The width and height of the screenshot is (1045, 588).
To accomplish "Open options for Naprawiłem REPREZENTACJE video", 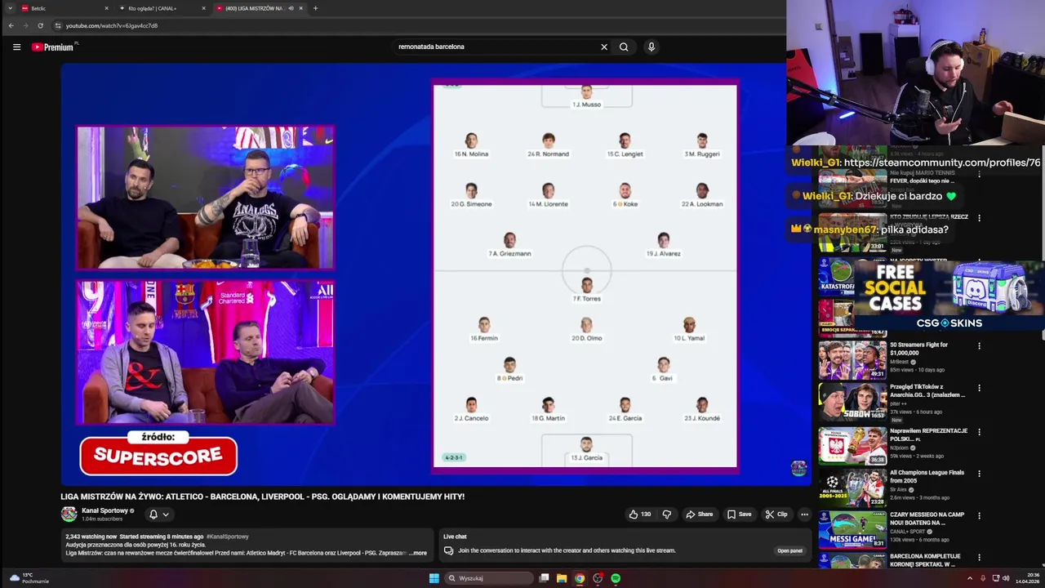I will pyautogui.click(x=979, y=431).
